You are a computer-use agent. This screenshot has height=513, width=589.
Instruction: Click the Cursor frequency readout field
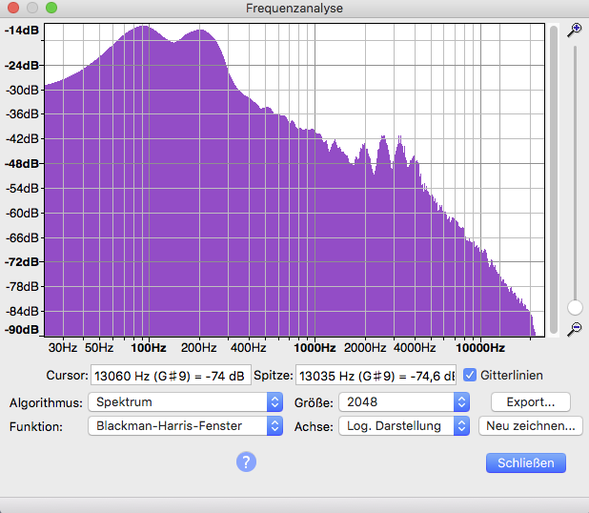coord(171,375)
